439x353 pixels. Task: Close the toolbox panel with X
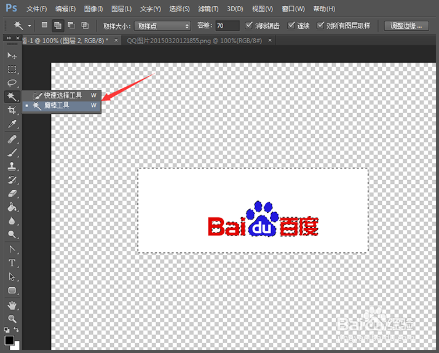[x=18, y=38]
